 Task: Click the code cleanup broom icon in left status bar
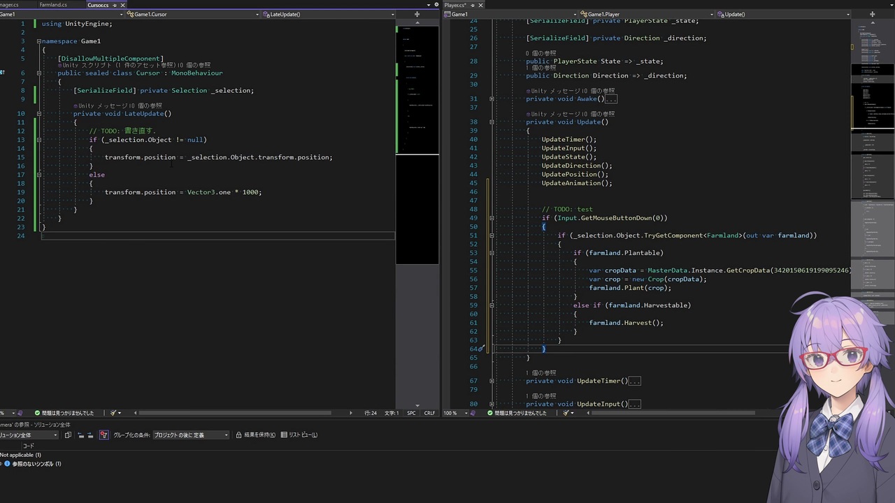click(113, 413)
